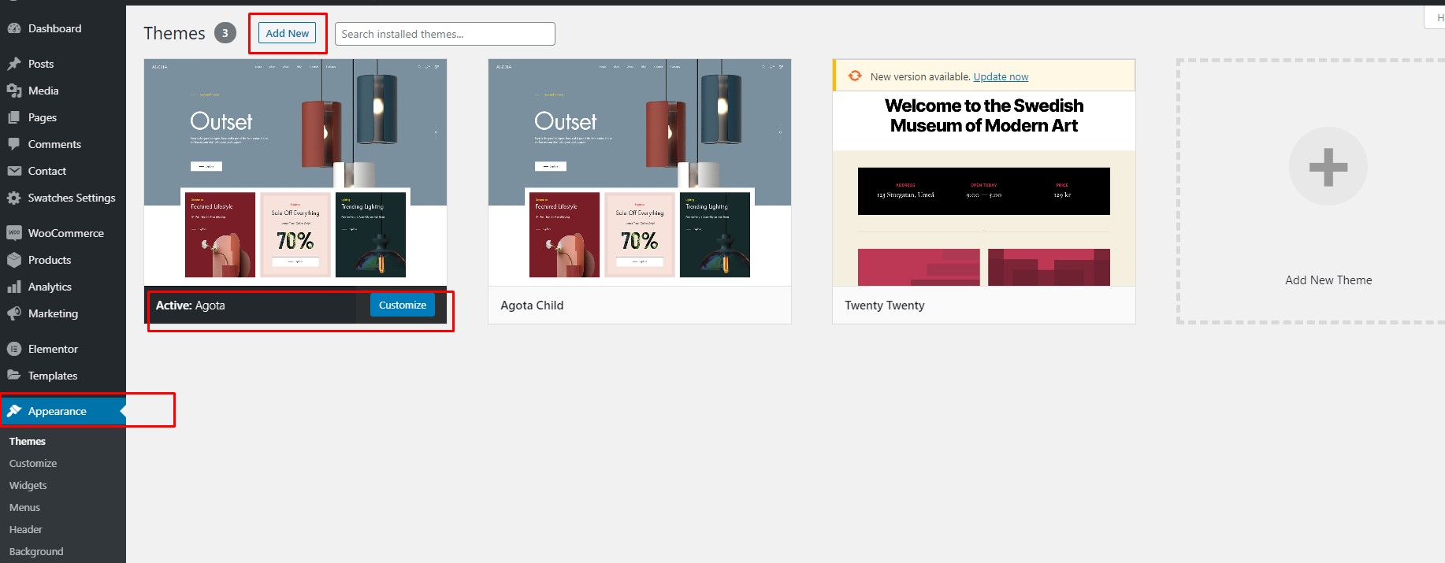Click the Comments speech bubble icon
The width and height of the screenshot is (1445, 563).
pos(13,144)
